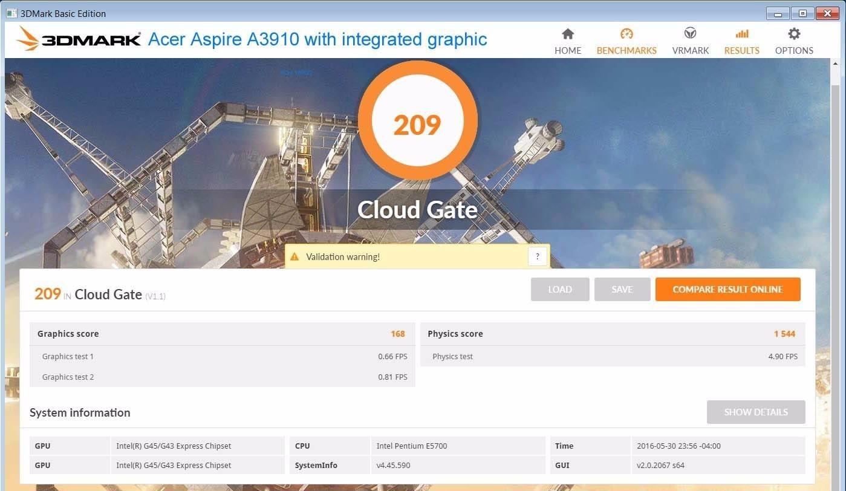Click the Cloud Gate banner title
The image size is (846, 491).
point(417,210)
